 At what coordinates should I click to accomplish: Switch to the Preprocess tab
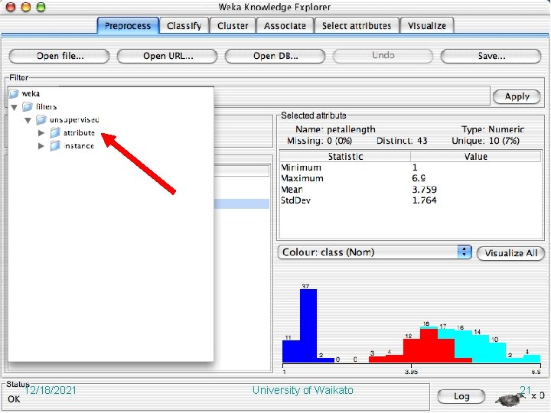[x=128, y=26]
